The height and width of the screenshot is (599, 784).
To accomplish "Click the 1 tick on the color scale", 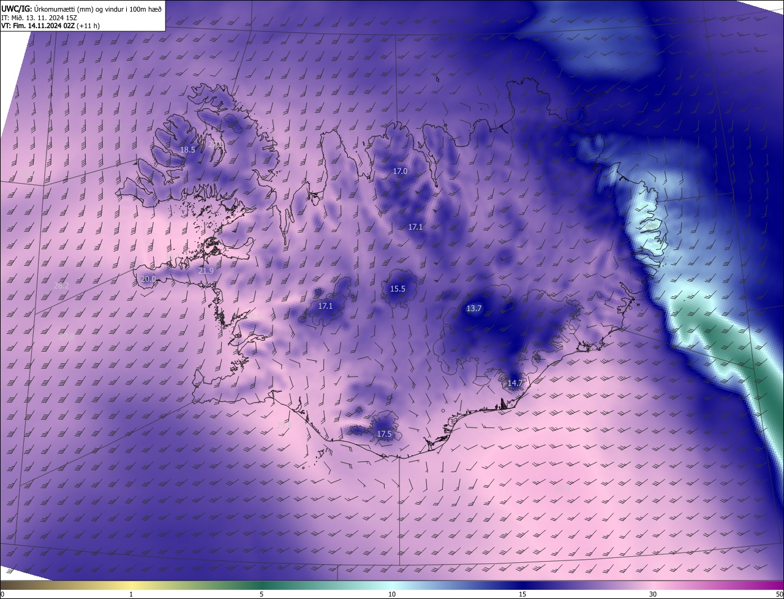I will point(132,594).
